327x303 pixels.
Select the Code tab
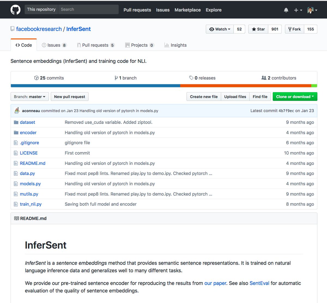pyautogui.click(x=24, y=45)
